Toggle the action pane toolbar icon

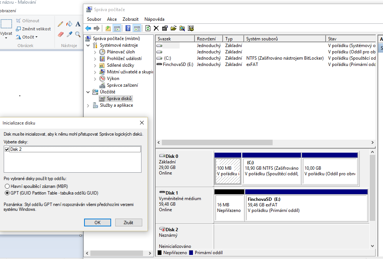click(x=137, y=28)
